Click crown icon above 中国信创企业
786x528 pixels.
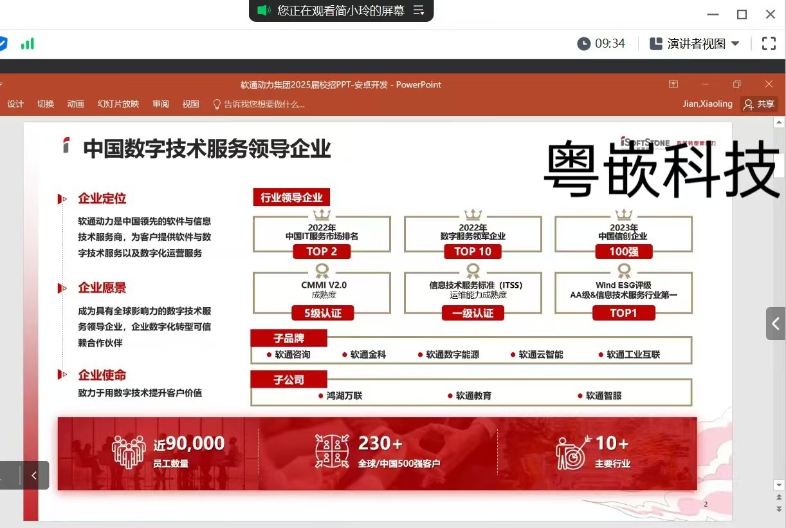(624, 214)
